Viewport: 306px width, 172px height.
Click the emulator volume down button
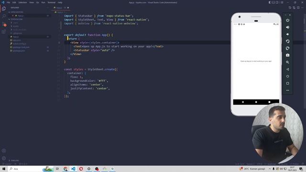(287, 34)
